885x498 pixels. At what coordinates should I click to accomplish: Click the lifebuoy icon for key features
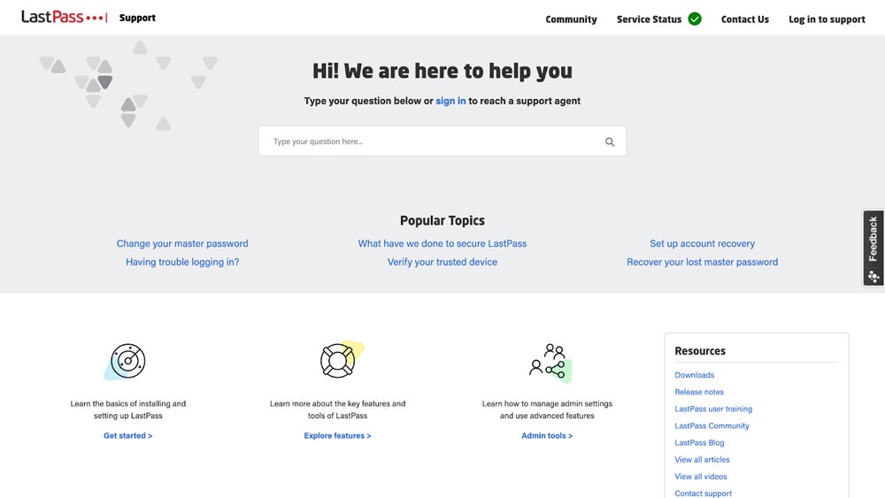coord(338,360)
